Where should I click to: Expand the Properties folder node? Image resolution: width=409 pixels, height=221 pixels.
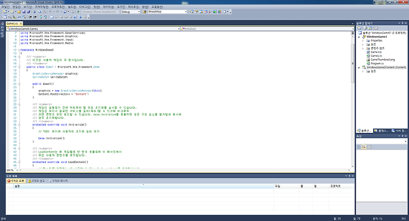[363, 41]
